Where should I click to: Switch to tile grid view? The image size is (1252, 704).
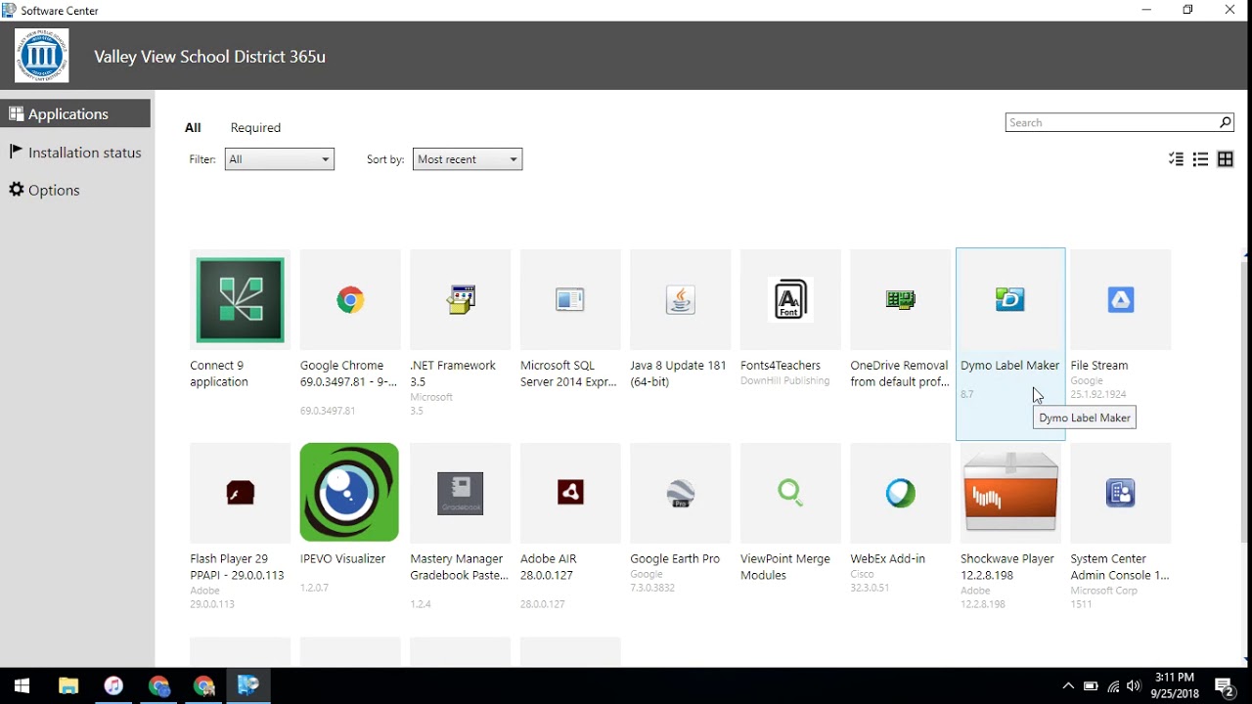pos(1226,159)
